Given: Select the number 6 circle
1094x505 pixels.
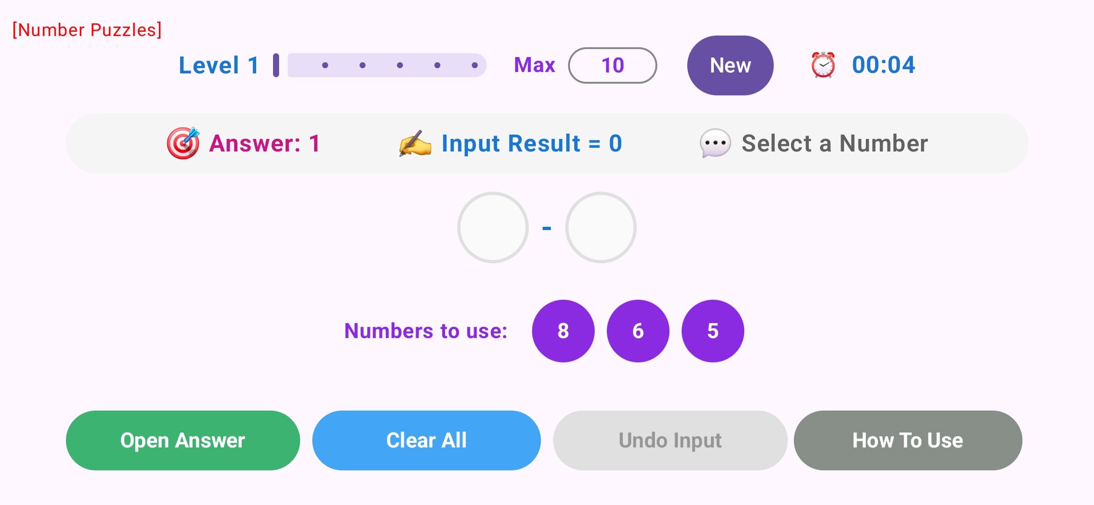Looking at the screenshot, I should click(x=638, y=331).
